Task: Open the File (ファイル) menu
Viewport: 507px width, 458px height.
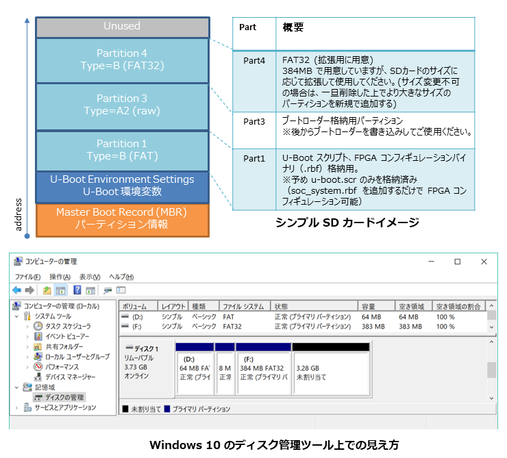Action: point(27,277)
